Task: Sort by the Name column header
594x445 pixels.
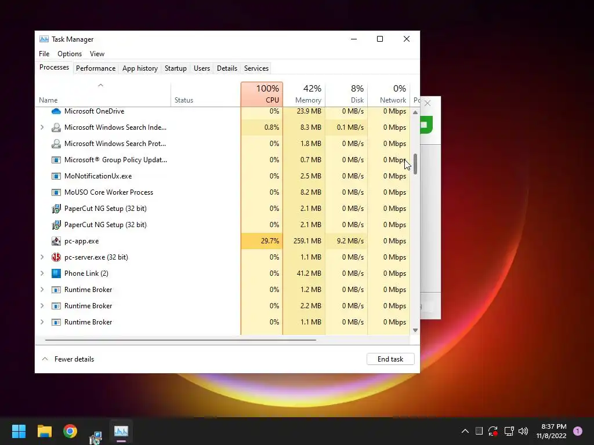Action: click(x=103, y=94)
